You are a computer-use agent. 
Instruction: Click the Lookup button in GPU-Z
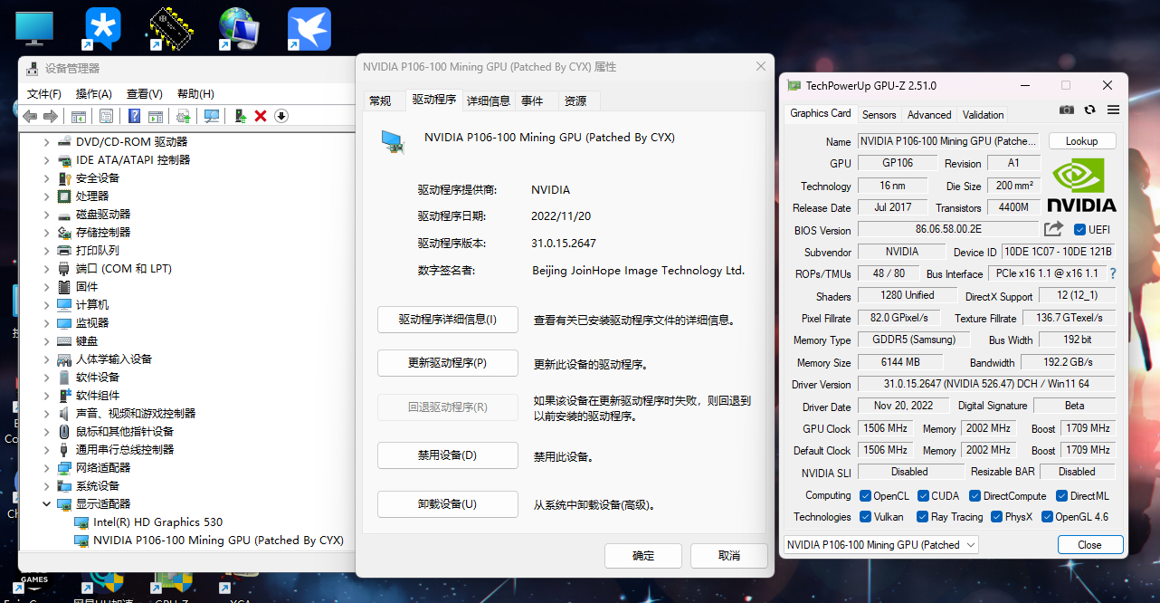tap(1081, 141)
